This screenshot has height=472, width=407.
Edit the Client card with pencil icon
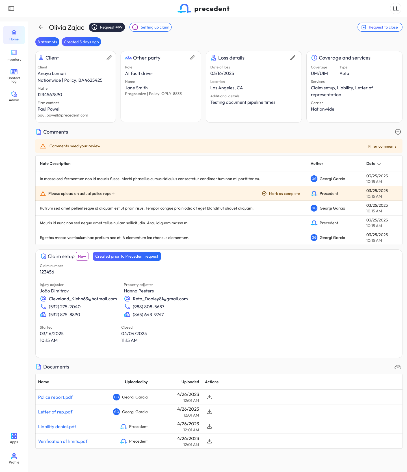[109, 58]
